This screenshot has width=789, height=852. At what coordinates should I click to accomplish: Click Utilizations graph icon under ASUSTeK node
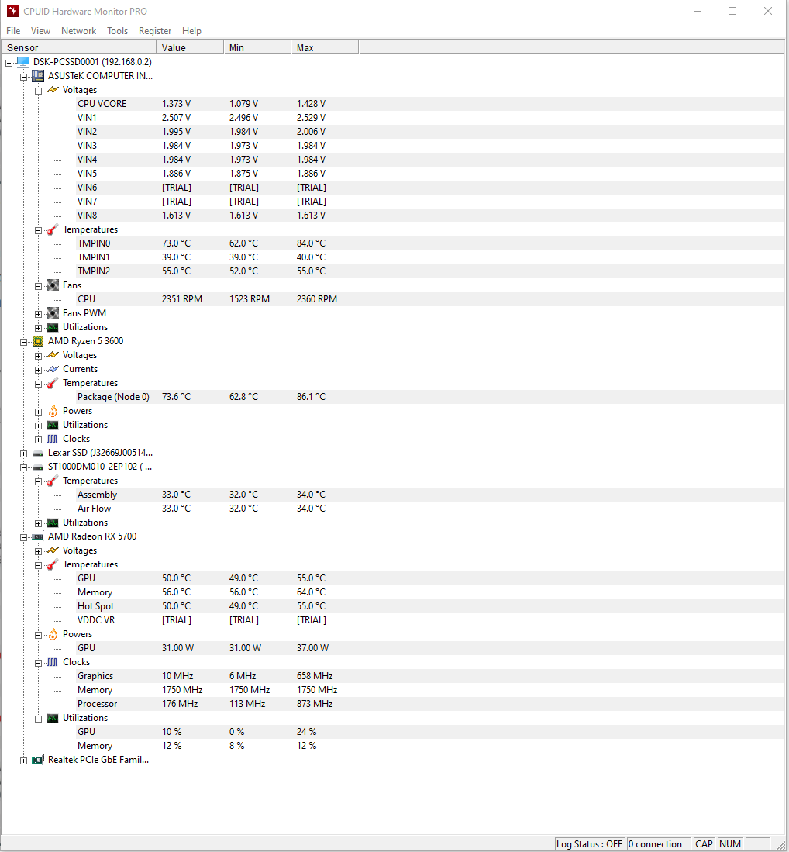(x=53, y=327)
